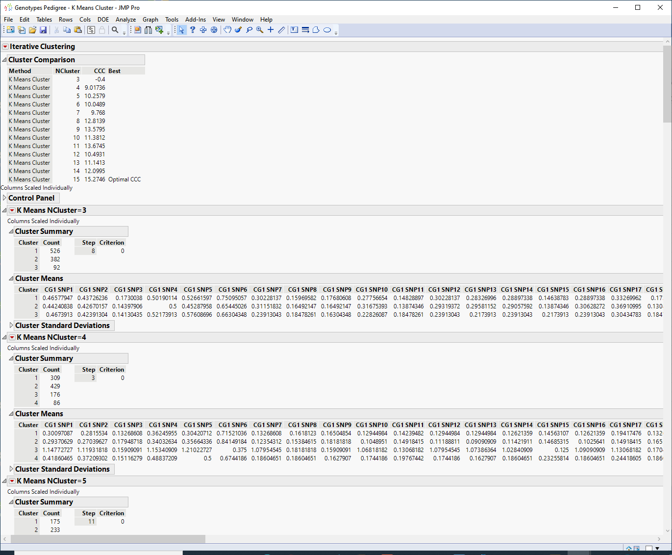Click the CCC column header
Screen dimensions: 672x555
click(x=100, y=71)
